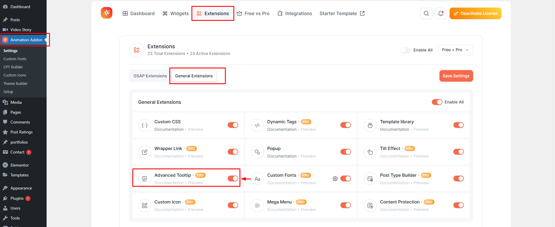Click the Custom Fonts settings gear icon

coord(335,179)
